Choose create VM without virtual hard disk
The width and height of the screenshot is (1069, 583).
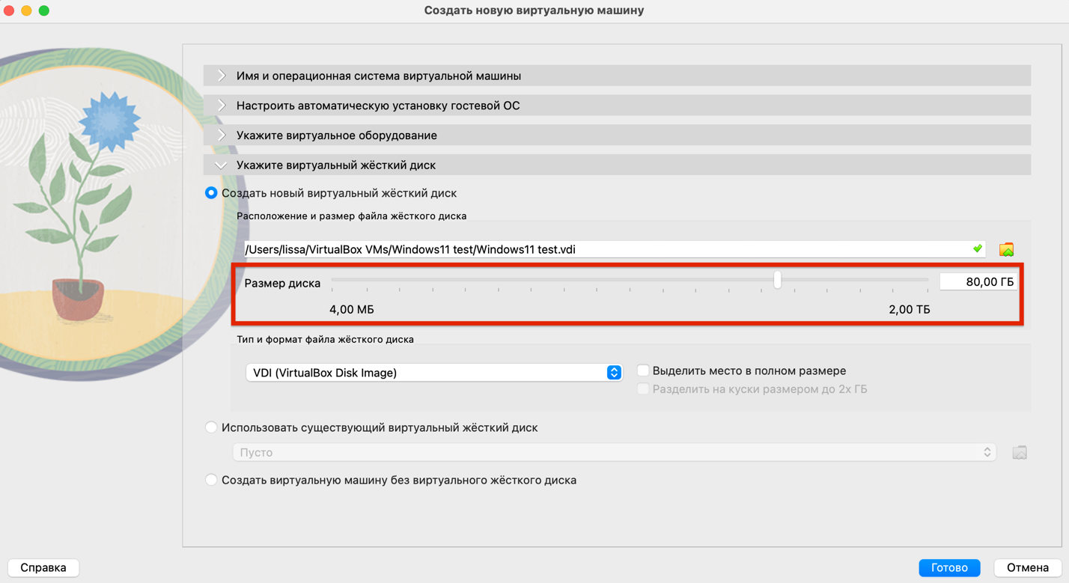click(211, 480)
